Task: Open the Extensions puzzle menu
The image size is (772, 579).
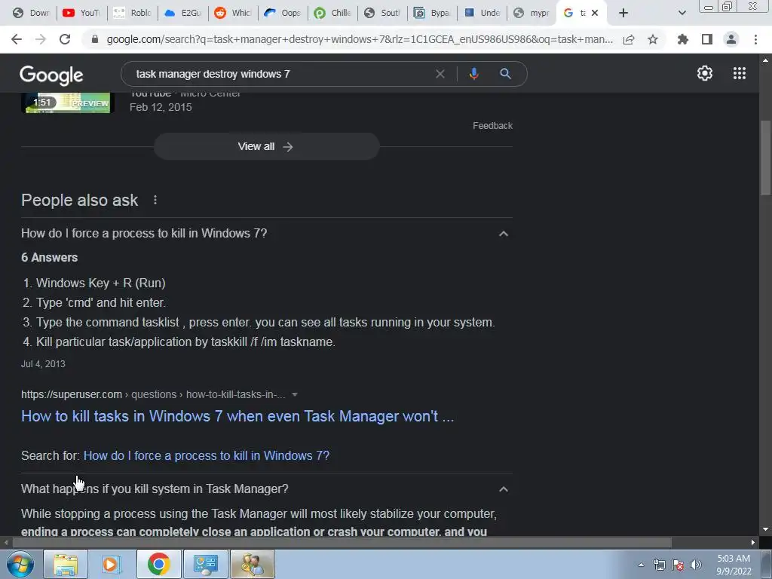Action: 683,39
